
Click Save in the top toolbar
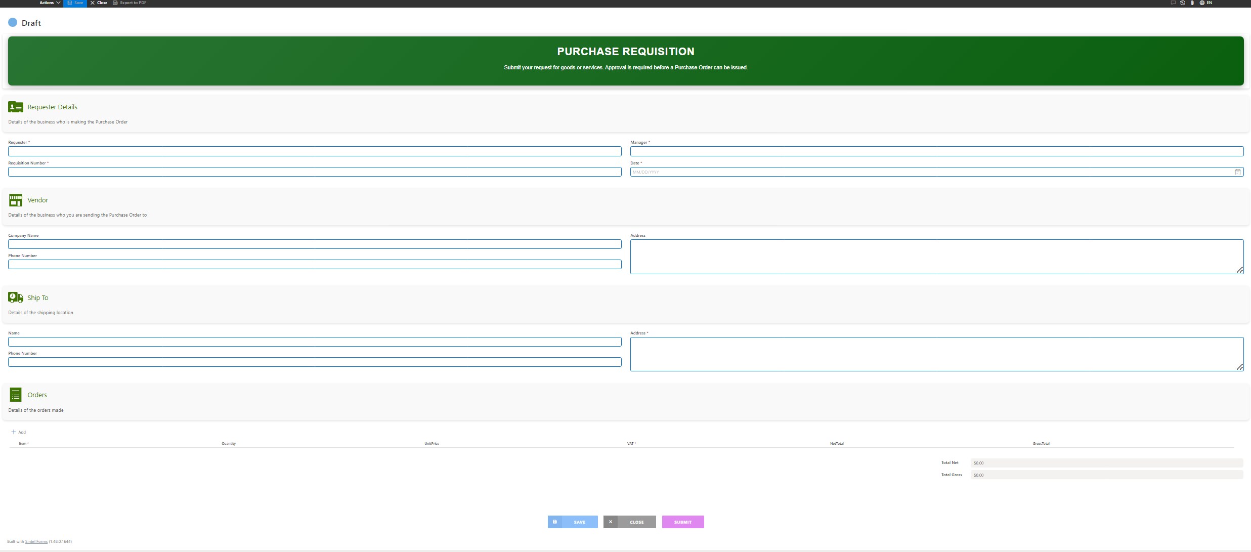coord(75,3)
